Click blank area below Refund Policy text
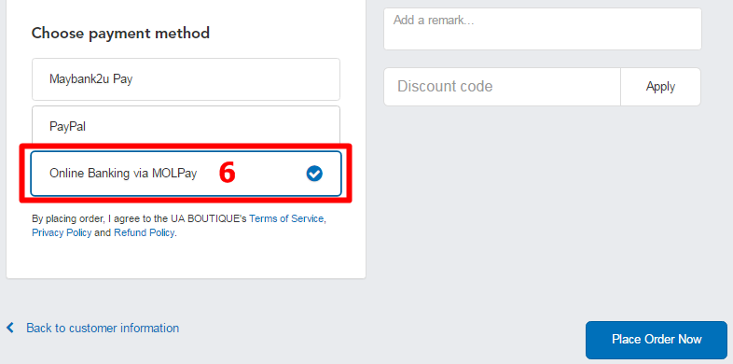 point(186,259)
